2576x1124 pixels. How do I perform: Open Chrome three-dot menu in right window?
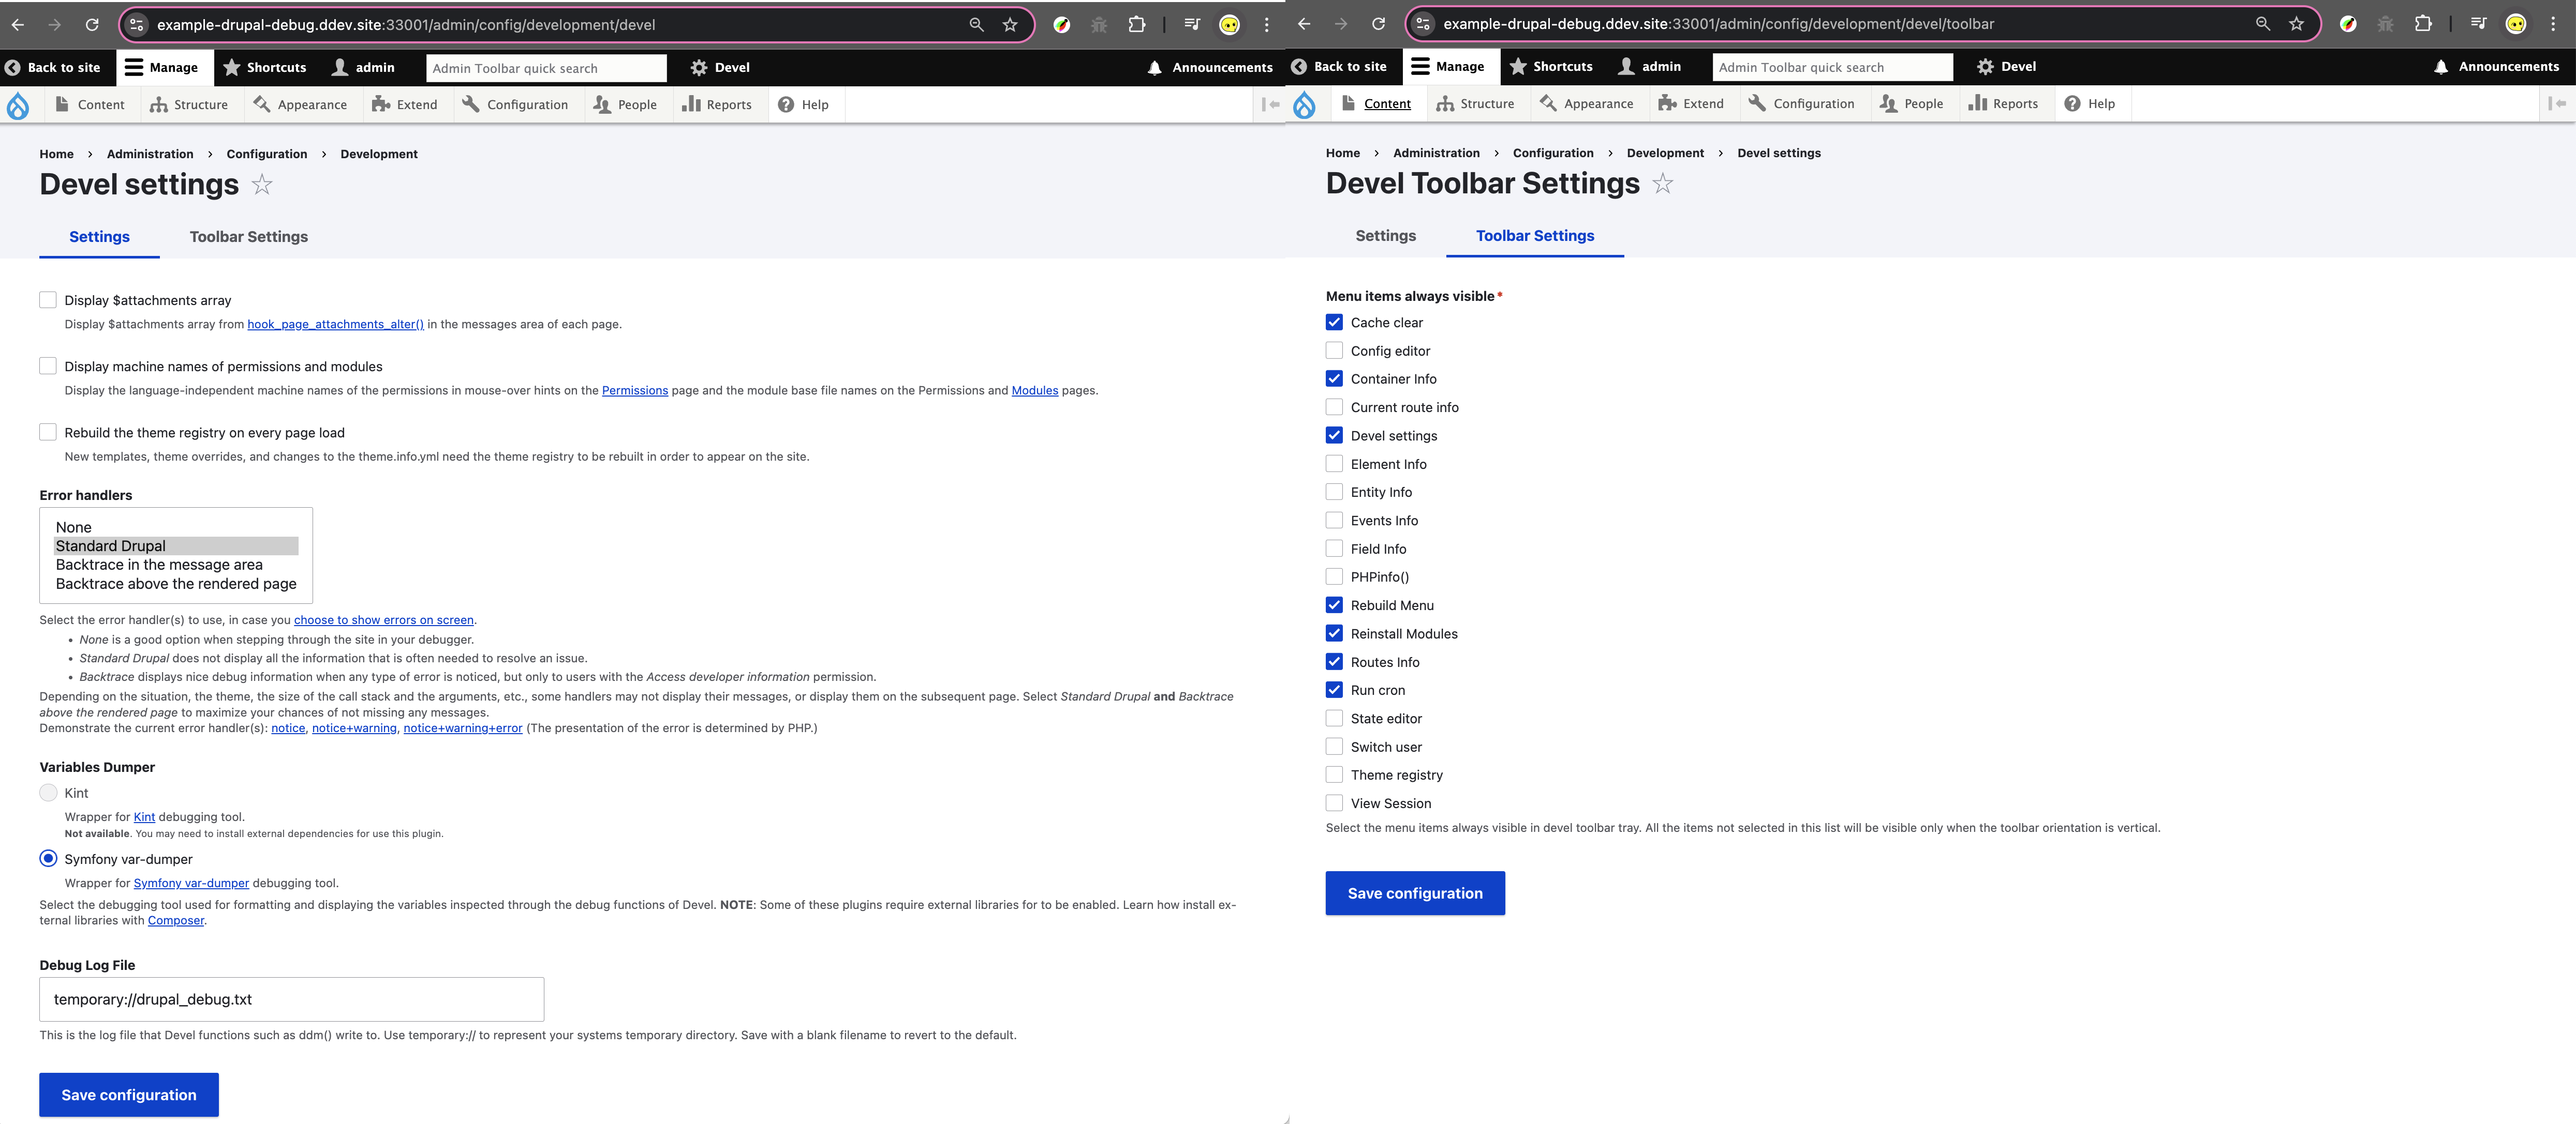2552,24
